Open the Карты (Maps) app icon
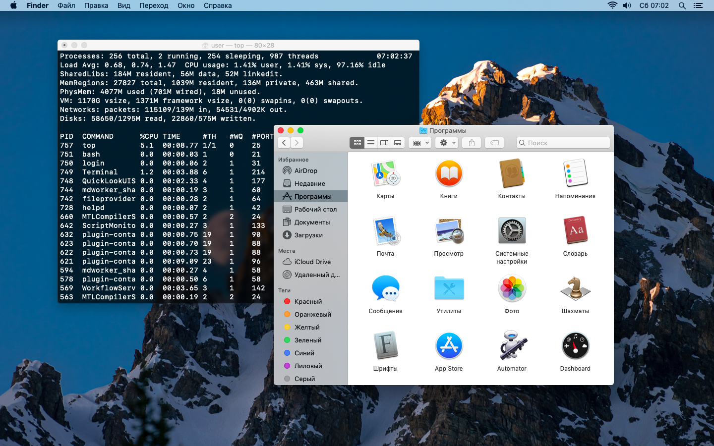The image size is (714, 446). (385, 174)
